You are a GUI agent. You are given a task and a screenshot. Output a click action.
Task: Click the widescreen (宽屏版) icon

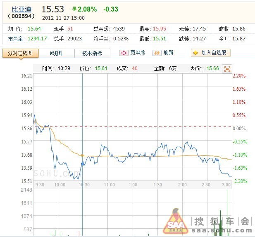[124, 53]
